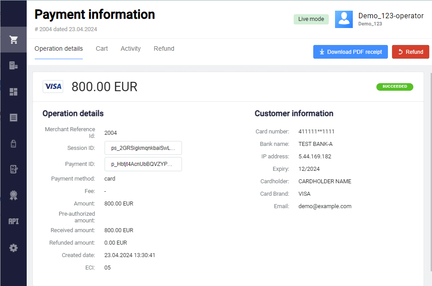The image size is (432, 286).
Task: Click the payment terminal sidebar icon
Action: 13,66
